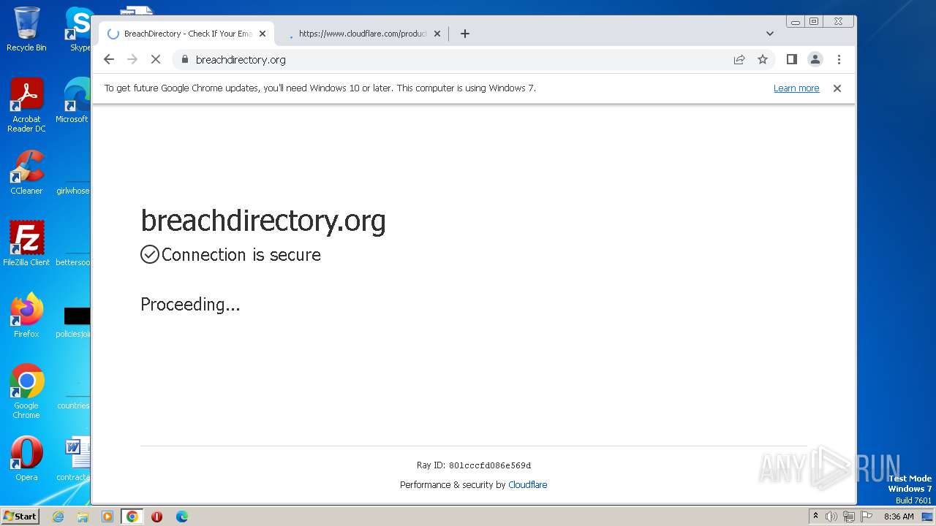Close the BreachDirectory tab
This screenshot has width=936, height=526.
point(263,34)
